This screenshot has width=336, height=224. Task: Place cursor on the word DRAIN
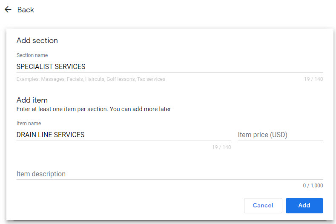pyautogui.click(x=26, y=135)
